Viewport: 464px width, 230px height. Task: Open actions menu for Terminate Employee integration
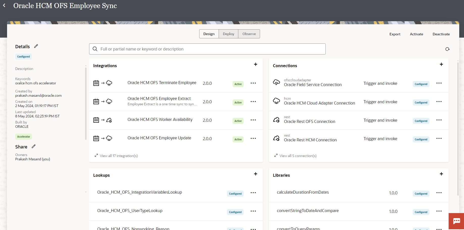click(x=253, y=83)
